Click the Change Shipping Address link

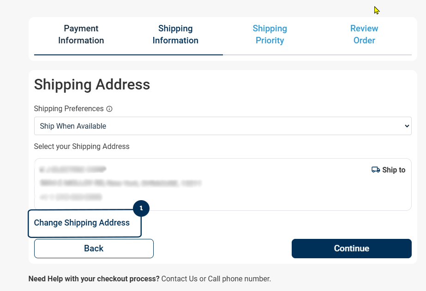pyautogui.click(x=82, y=223)
